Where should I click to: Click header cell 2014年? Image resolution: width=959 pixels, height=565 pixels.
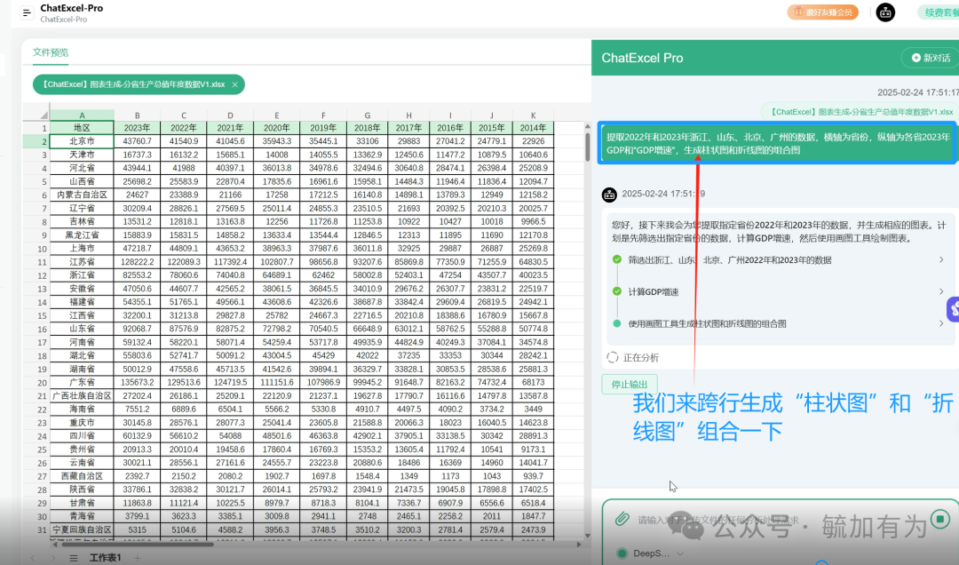coord(533,128)
